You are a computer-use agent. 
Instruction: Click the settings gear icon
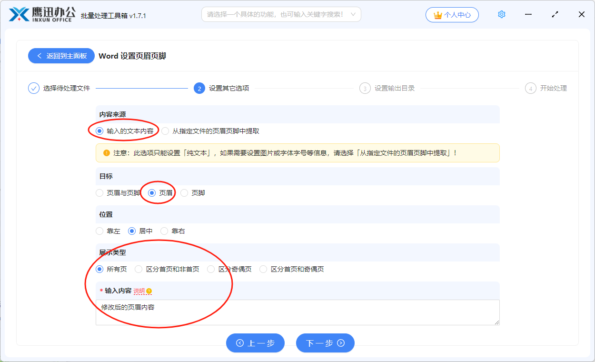point(501,14)
